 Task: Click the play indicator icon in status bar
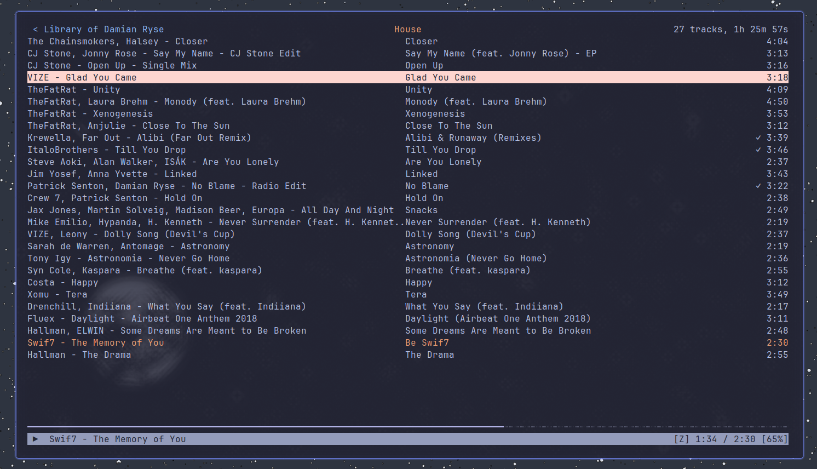click(x=36, y=439)
